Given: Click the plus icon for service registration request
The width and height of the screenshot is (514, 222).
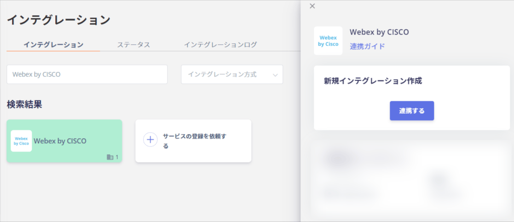Looking at the screenshot, I should point(150,140).
